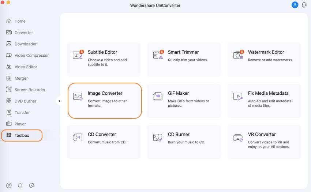The image size is (311, 192).
Task: Click the headset support icon
Action: pos(304,5)
